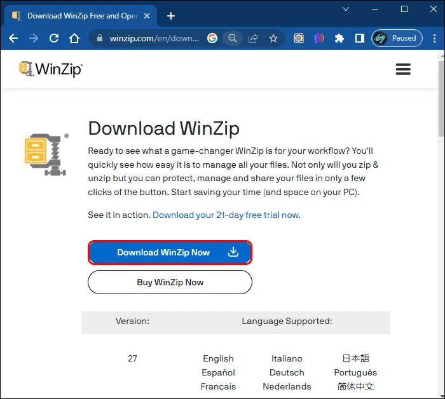Click the 简体中文 language entry
Image resolution: width=445 pixels, height=399 pixels.
355,386
